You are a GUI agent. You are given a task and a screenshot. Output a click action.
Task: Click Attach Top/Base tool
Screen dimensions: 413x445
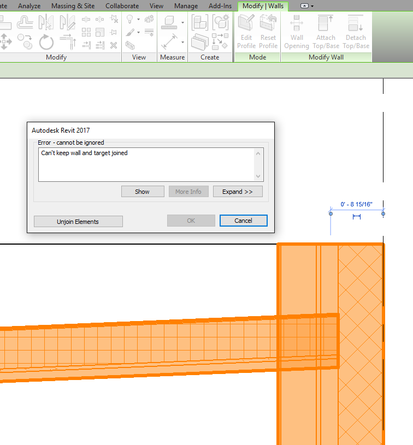[326, 32]
